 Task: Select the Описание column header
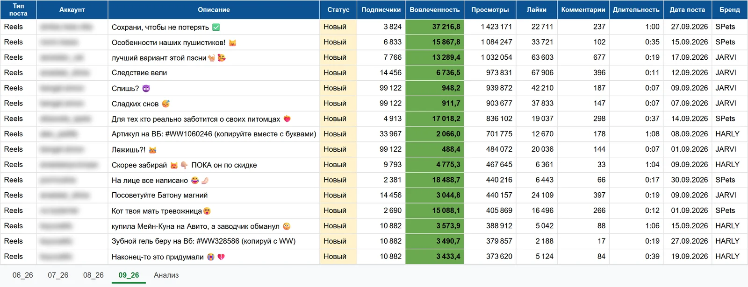tap(214, 9)
